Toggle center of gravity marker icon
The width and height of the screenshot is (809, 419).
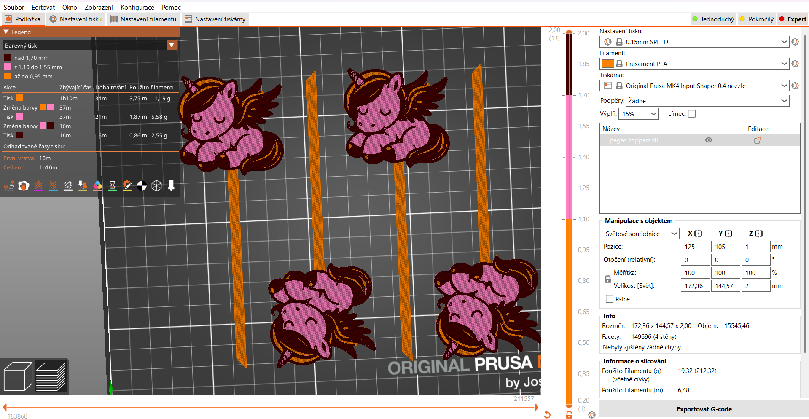pyautogui.click(x=142, y=185)
